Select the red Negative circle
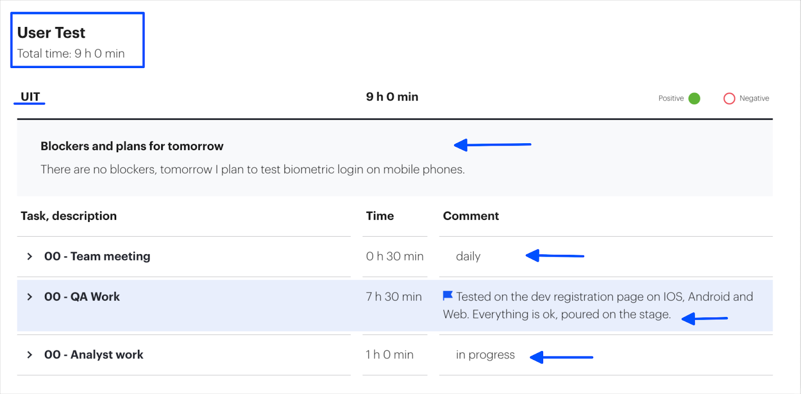This screenshot has height=394, width=801. [x=729, y=99]
